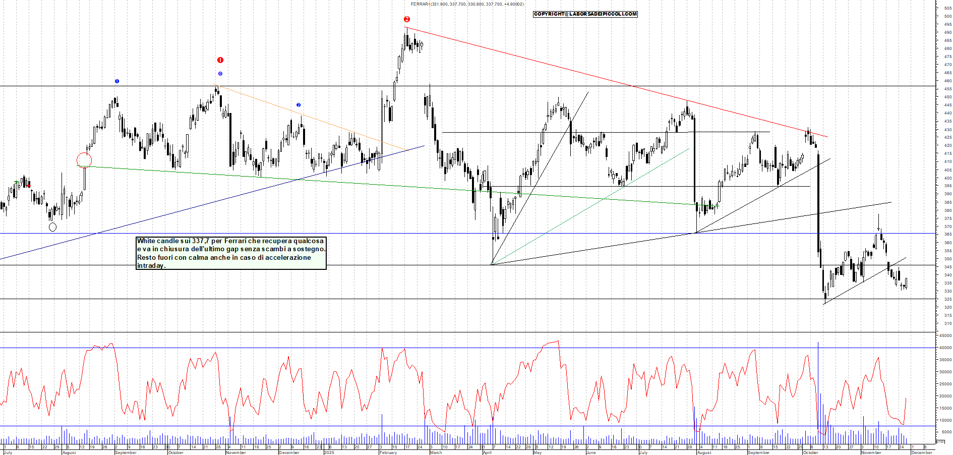The width and height of the screenshot is (953, 455).
Task: Open the COPYRIGHT@LABORSADEIPICCOLI.COM link
Action: coord(585,14)
